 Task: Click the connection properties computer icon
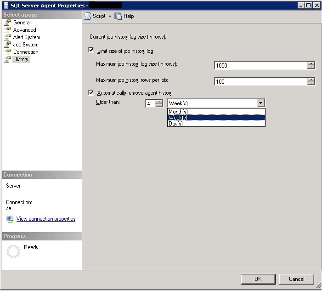pos(10,219)
